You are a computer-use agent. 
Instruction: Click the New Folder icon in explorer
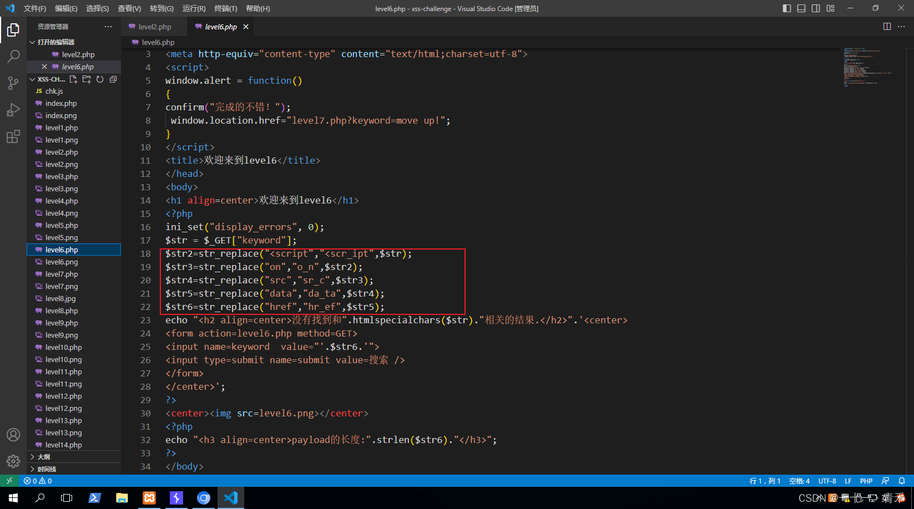(87, 79)
